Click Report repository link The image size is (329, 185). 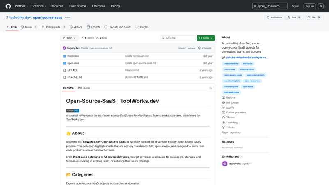point(231,132)
